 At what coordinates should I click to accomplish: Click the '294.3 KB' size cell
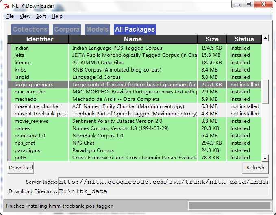[211, 143]
